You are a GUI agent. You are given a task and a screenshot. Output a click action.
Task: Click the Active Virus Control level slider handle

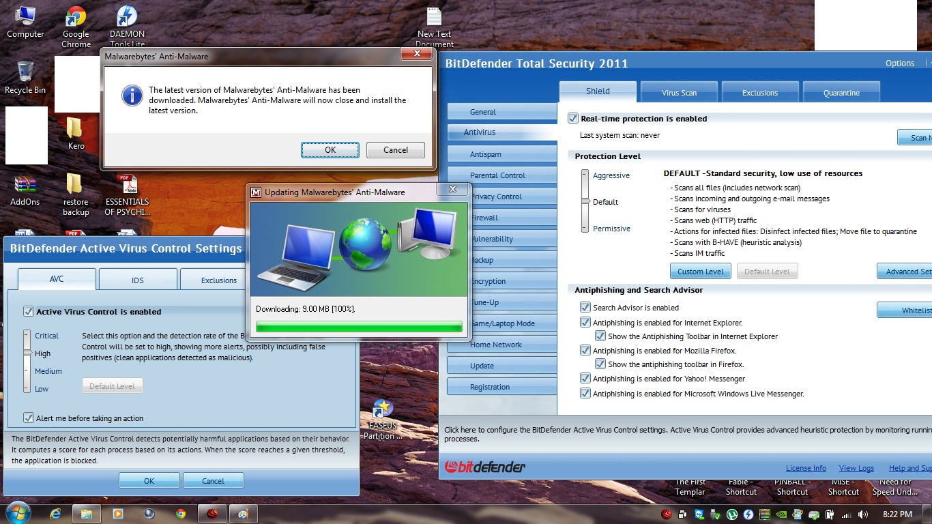(x=27, y=353)
